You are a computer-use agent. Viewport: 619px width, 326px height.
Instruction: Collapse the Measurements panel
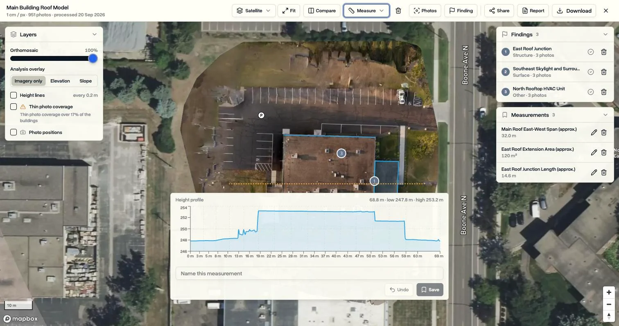605,115
